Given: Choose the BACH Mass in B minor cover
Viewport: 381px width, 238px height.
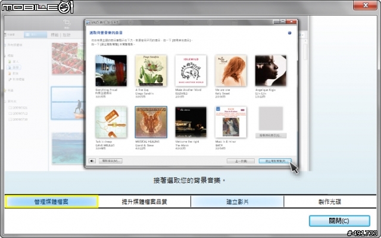Looking at the screenshot, I should tap(230, 122).
